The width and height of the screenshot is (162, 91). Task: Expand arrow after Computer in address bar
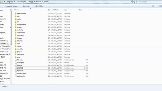click(x=14, y=2)
